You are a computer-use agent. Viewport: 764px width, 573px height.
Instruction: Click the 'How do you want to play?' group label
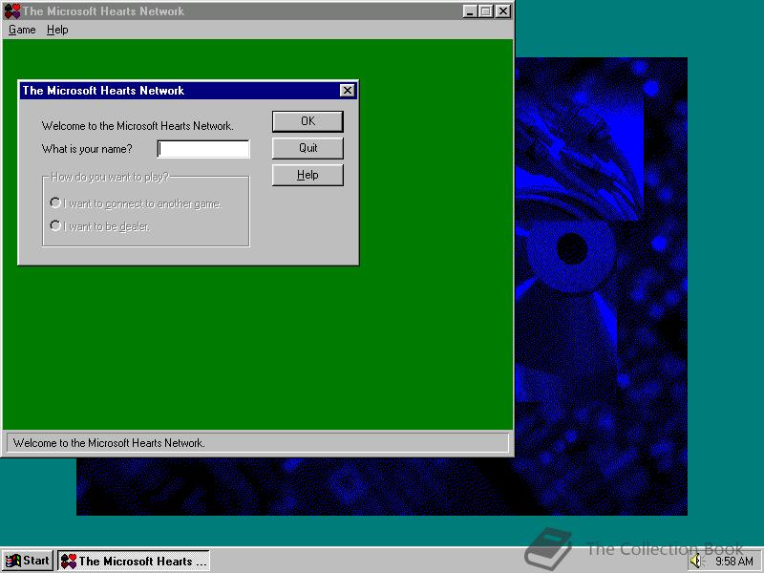pos(110,177)
